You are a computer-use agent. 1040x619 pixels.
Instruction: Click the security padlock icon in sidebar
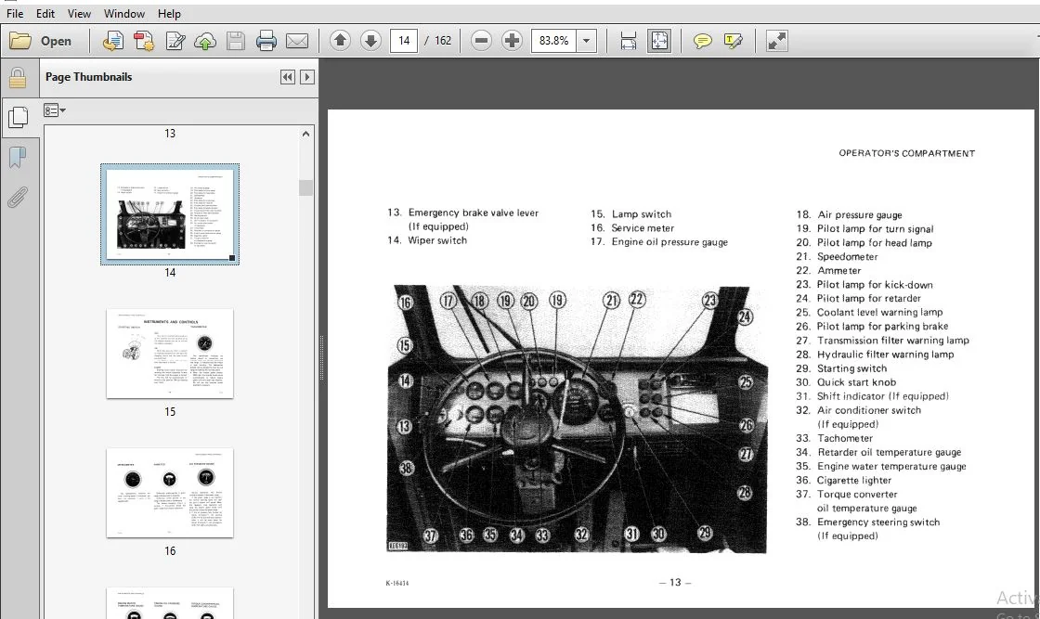pos(18,78)
